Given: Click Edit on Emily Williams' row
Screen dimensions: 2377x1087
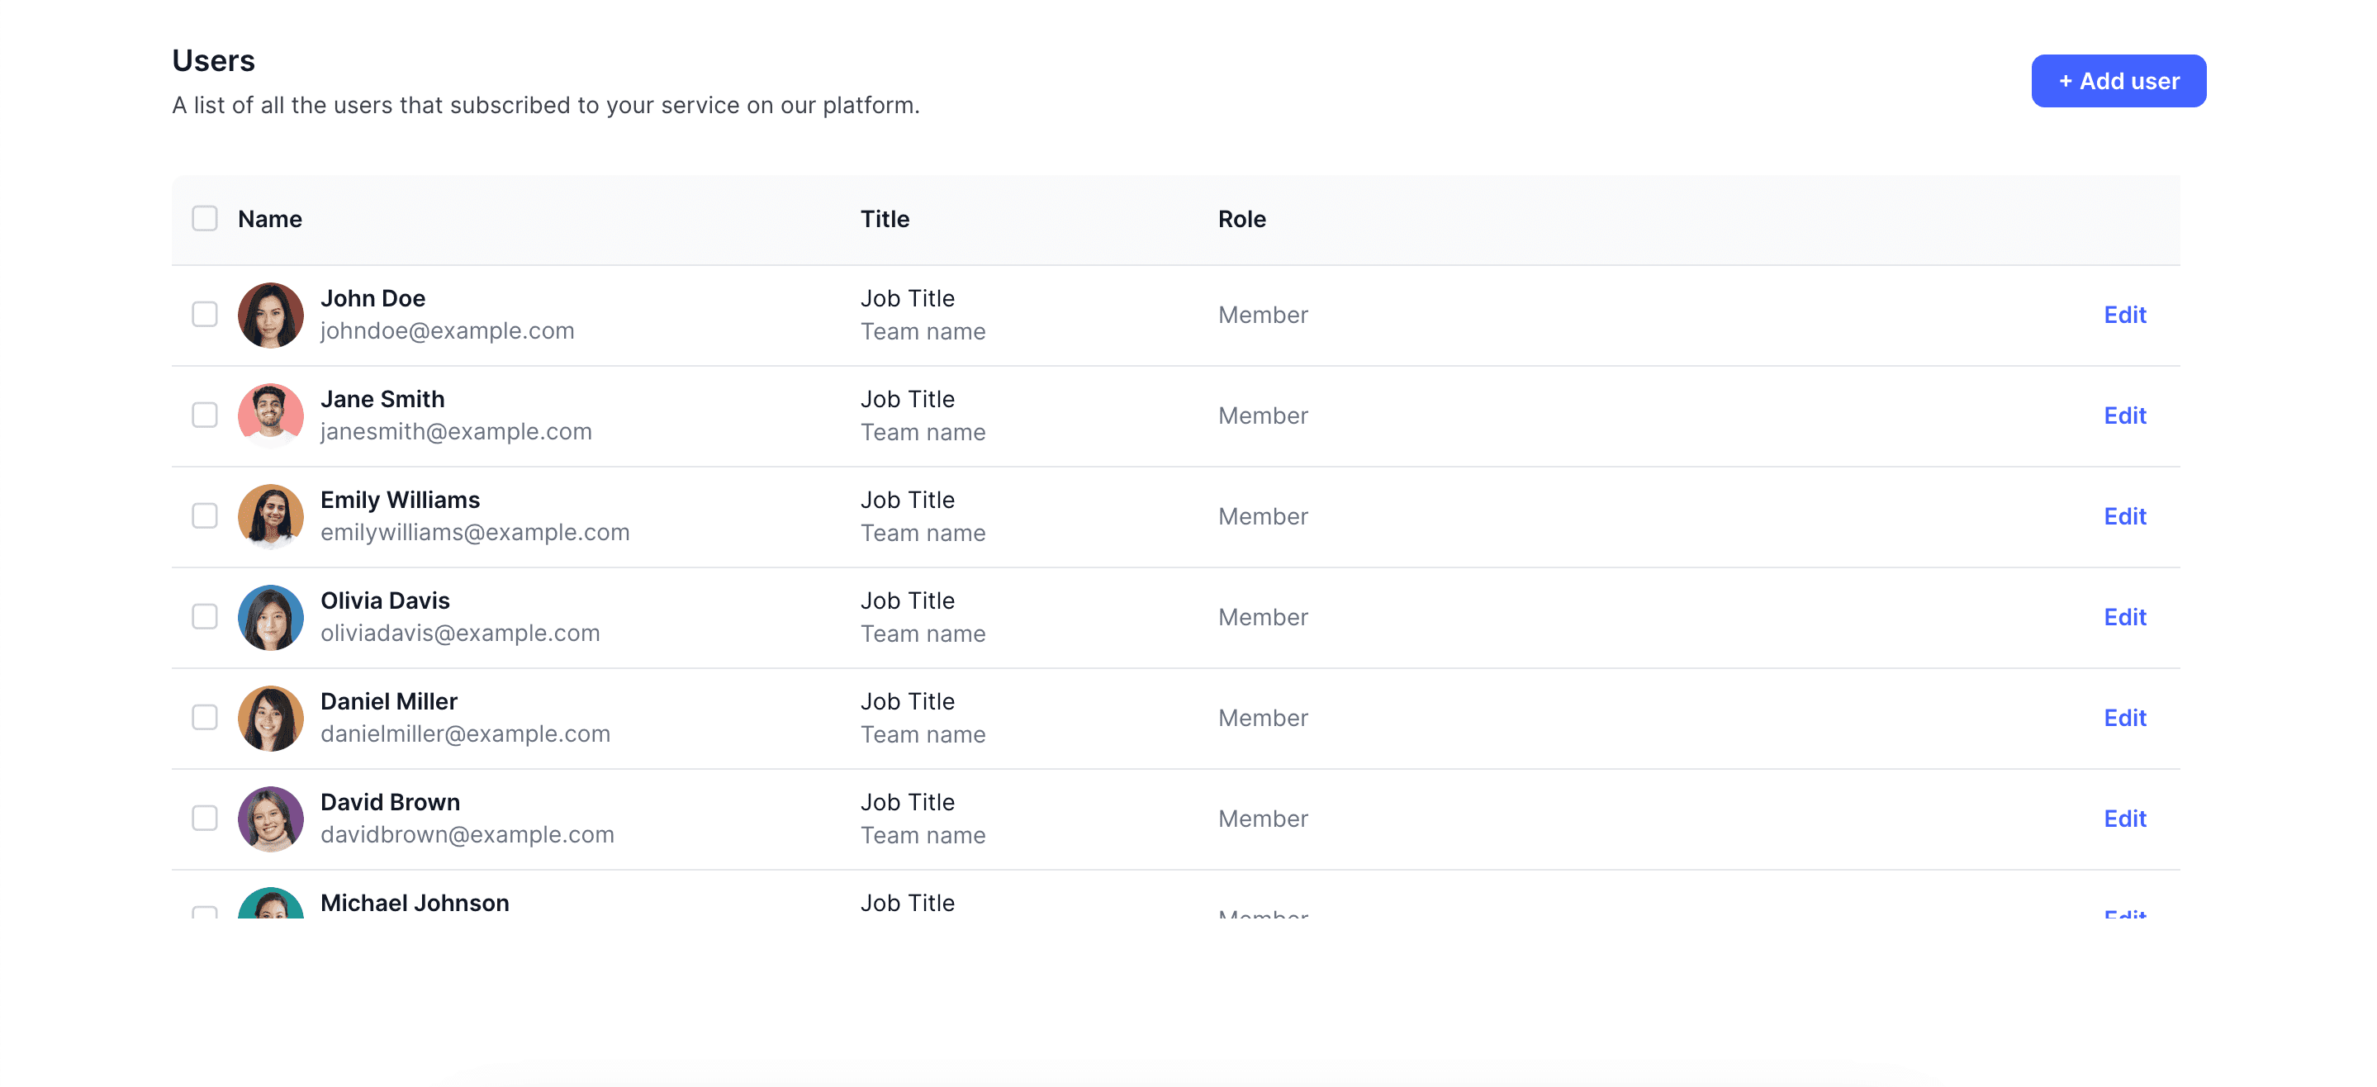Looking at the screenshot, I should point(2124,515).
